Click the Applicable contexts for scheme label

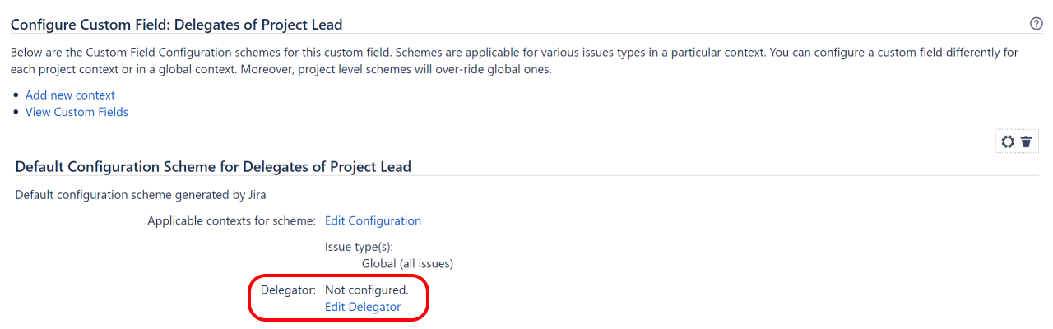coord(231,220)
